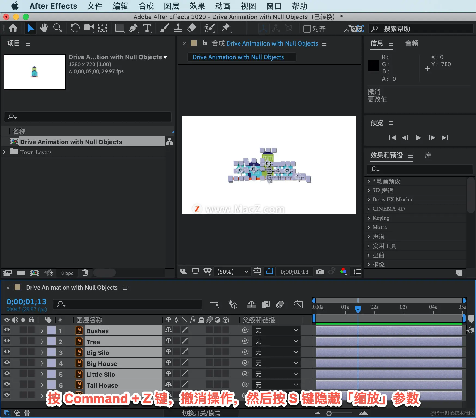The height and width of the screenshot is (418, 476).
Task: Open the 合成 menu
Action: coord(146,6)
